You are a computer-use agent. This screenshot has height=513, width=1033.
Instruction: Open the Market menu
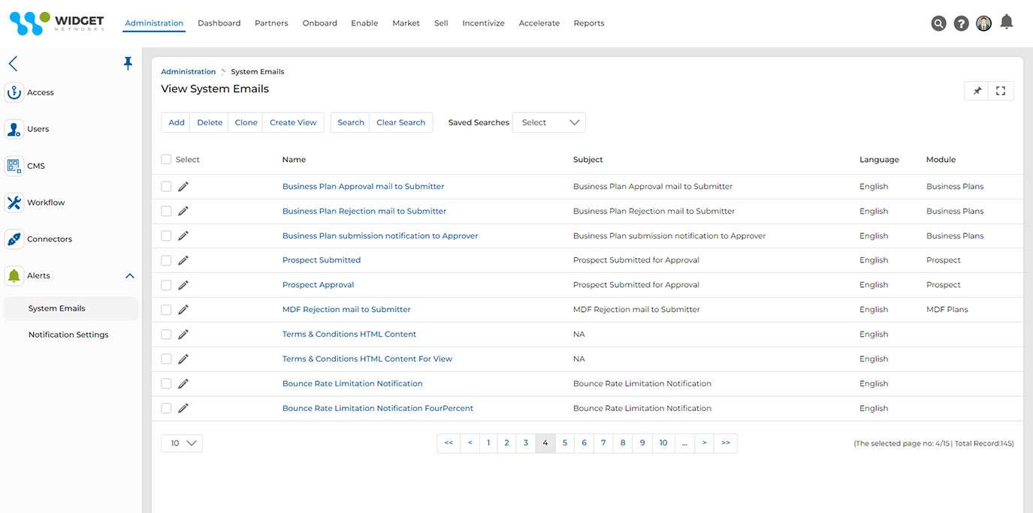pos(406,23)
